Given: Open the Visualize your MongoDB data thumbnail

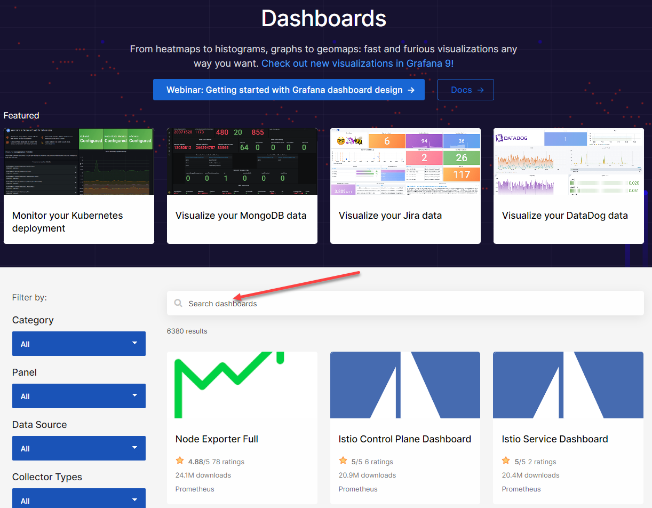Looking at the screenshot, I should coord(242,162).
